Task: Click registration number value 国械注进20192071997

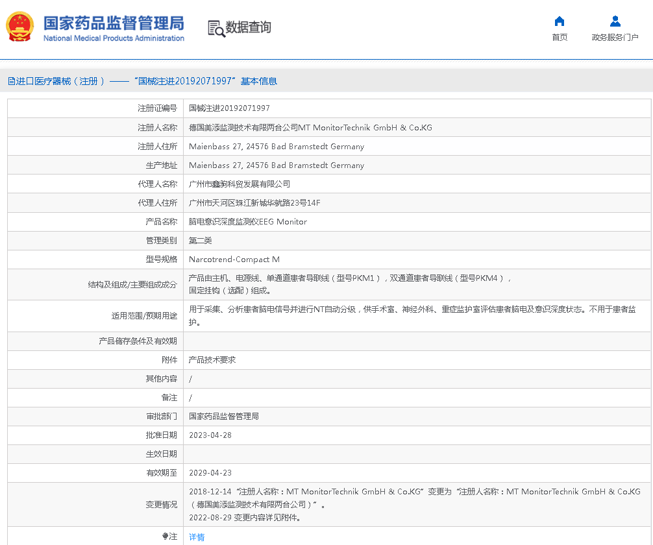Action: 229,108
